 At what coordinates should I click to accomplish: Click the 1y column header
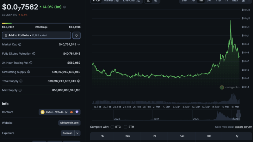[237, 136]
